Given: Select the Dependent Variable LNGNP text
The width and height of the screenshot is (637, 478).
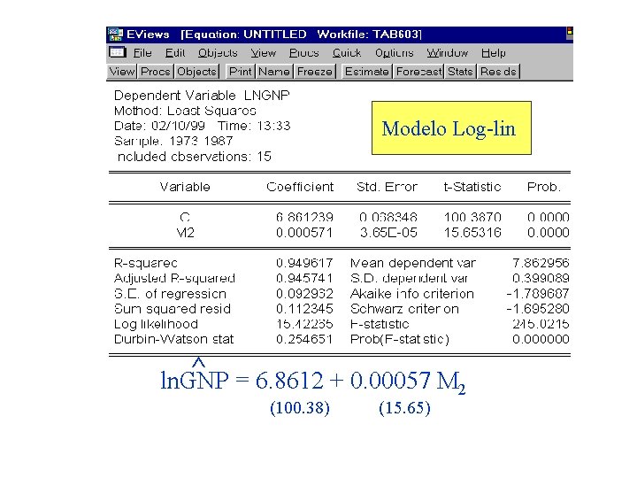Looking at the screenshot, I should (x=202, y=96).
